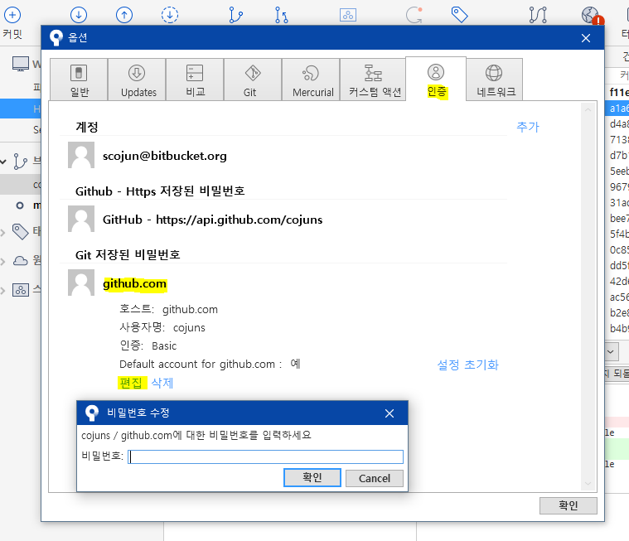Close the 옵션 options window
629x541 pixels.
586,38
